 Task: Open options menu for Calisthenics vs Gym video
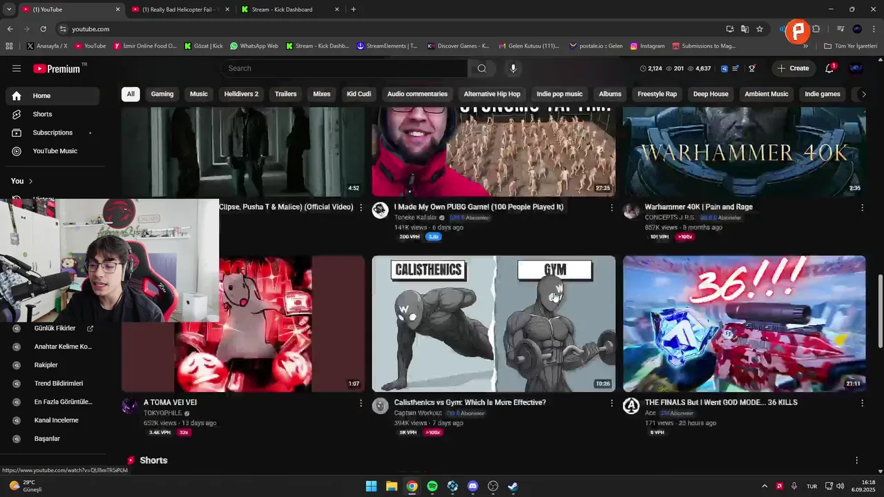611,402
